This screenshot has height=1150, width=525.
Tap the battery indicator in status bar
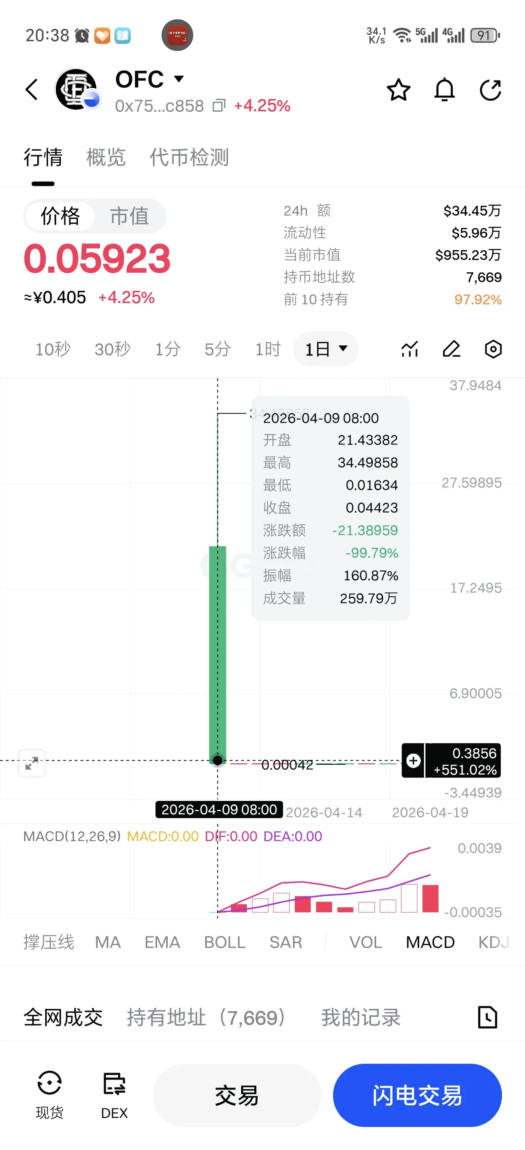(x=485, y=35)
